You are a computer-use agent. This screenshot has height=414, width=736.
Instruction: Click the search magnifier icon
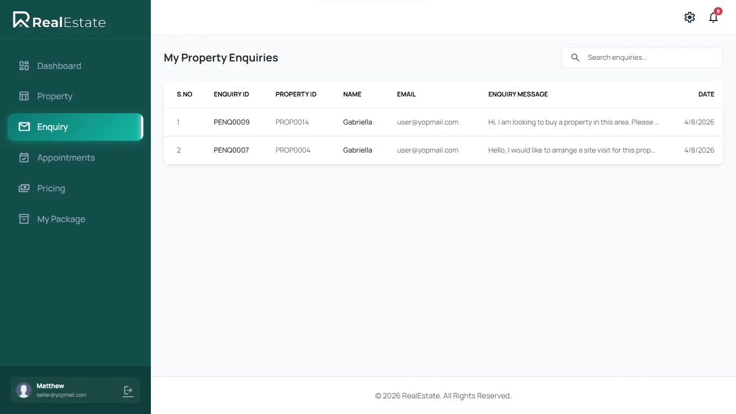[x=575, y=58]
